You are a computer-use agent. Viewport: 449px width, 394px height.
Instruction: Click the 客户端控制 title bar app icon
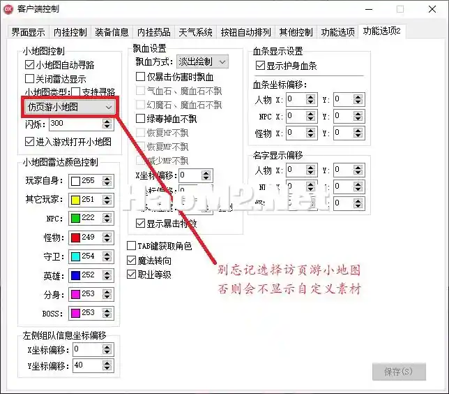(8, 9)
